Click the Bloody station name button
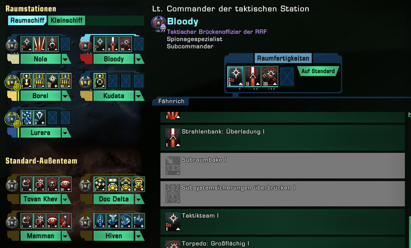Image resolution: width=411 pixels, height=248 pixels. coord(113,59)
